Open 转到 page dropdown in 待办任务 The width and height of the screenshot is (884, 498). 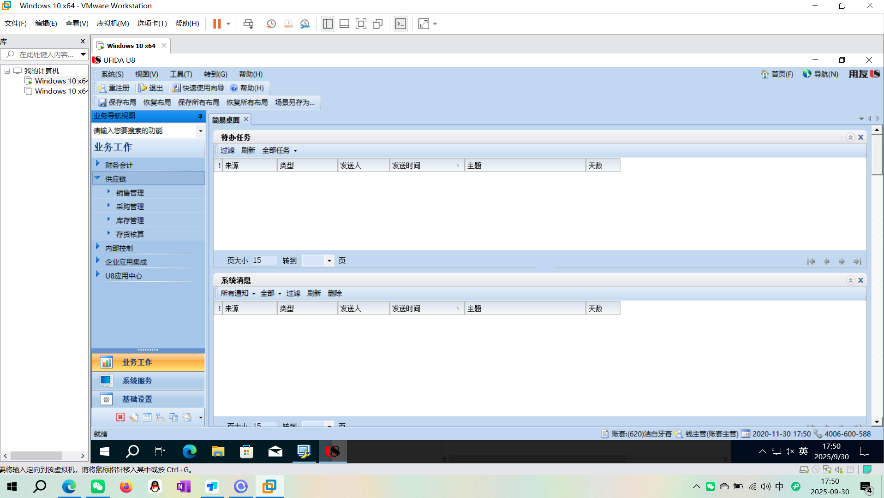tap(329, 261)
